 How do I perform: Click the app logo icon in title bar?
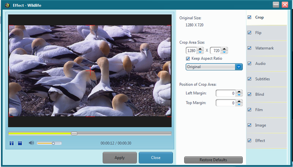coord(7,5)
